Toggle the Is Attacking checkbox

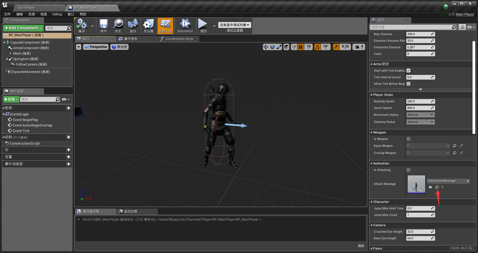coord(408,170)
